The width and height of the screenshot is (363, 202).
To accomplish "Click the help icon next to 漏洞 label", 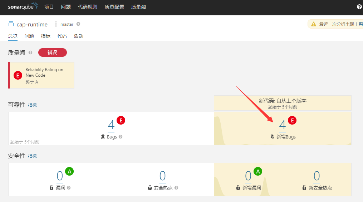I will click(69, 188).
